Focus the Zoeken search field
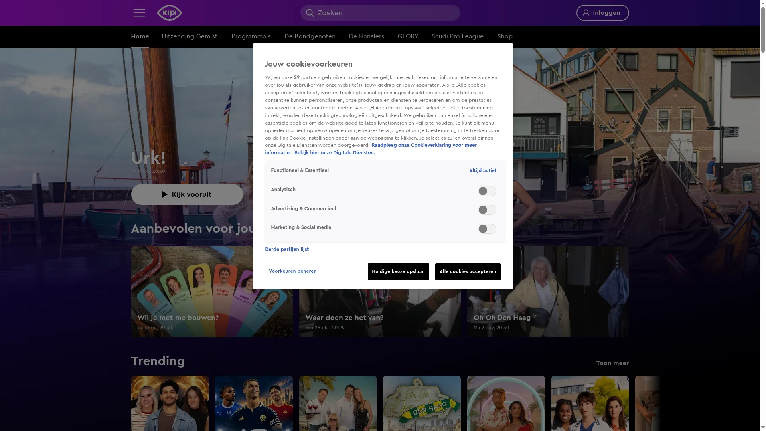This screenshot has width=766, height=431. point(380,13)
